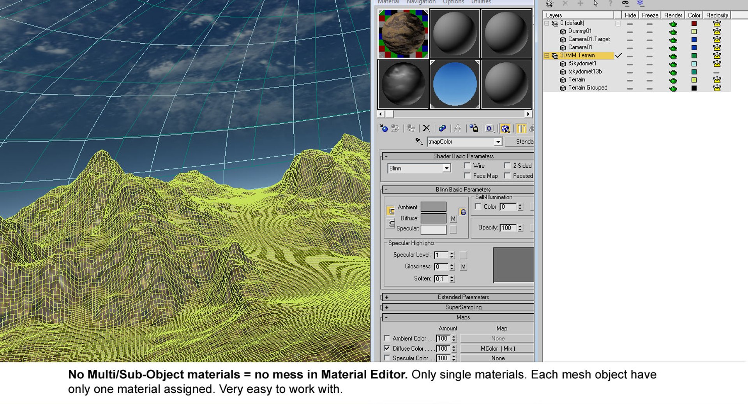Click Put to Library icon

pos(474,128)
